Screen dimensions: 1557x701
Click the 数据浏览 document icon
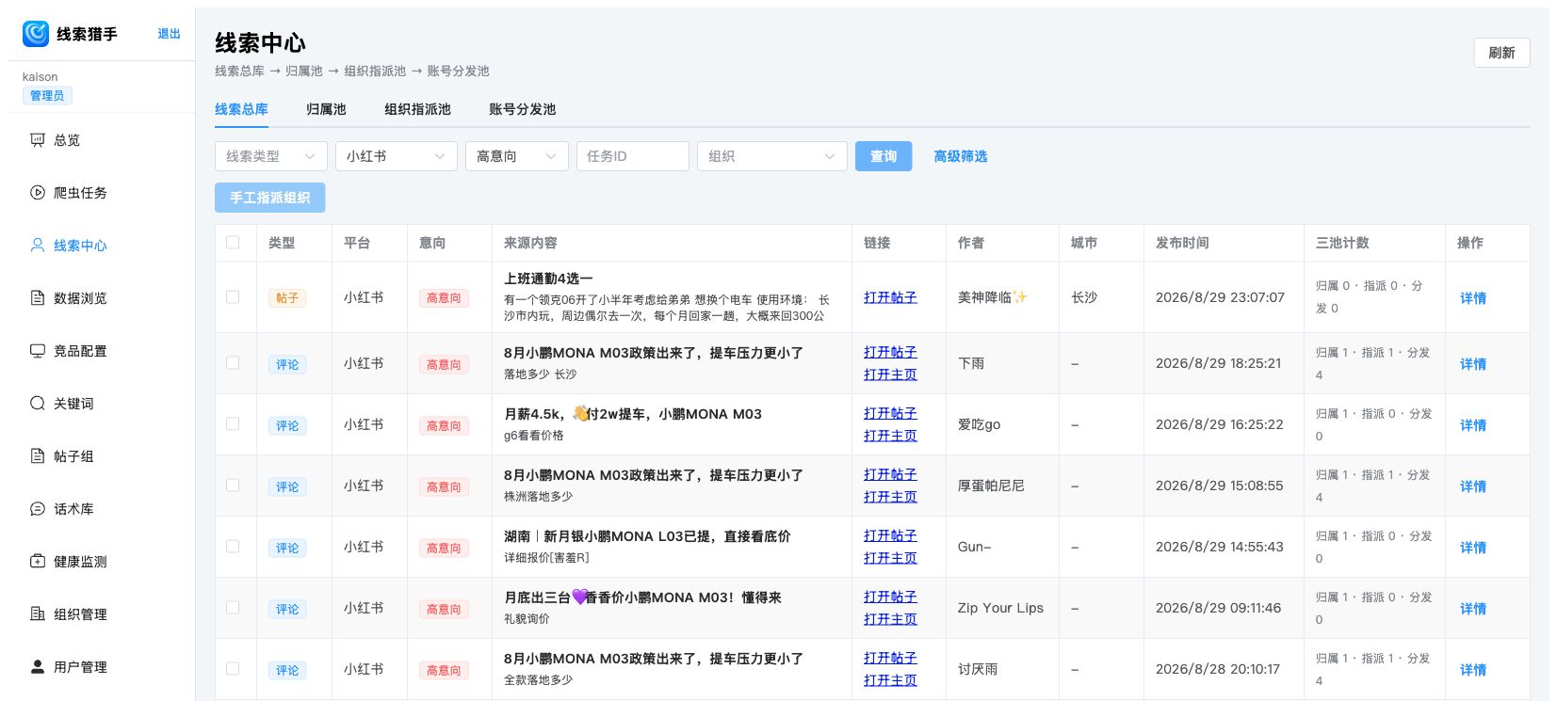[x=38, y=298]
